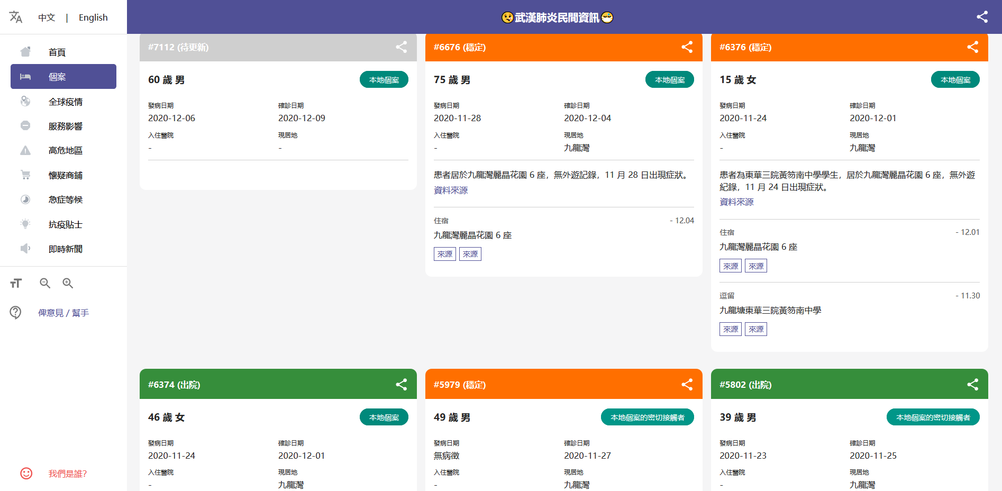Share case #5802 card

point(973,384)
